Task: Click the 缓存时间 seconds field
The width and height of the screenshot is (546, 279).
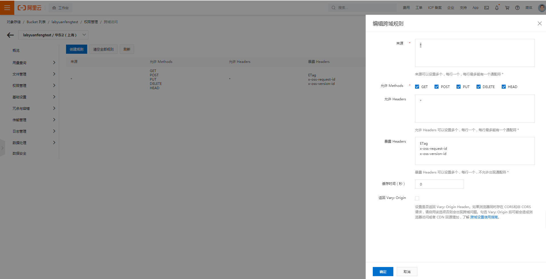Action: (439, 184)
